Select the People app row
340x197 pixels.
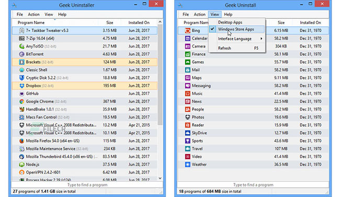[x=253, y=110]
